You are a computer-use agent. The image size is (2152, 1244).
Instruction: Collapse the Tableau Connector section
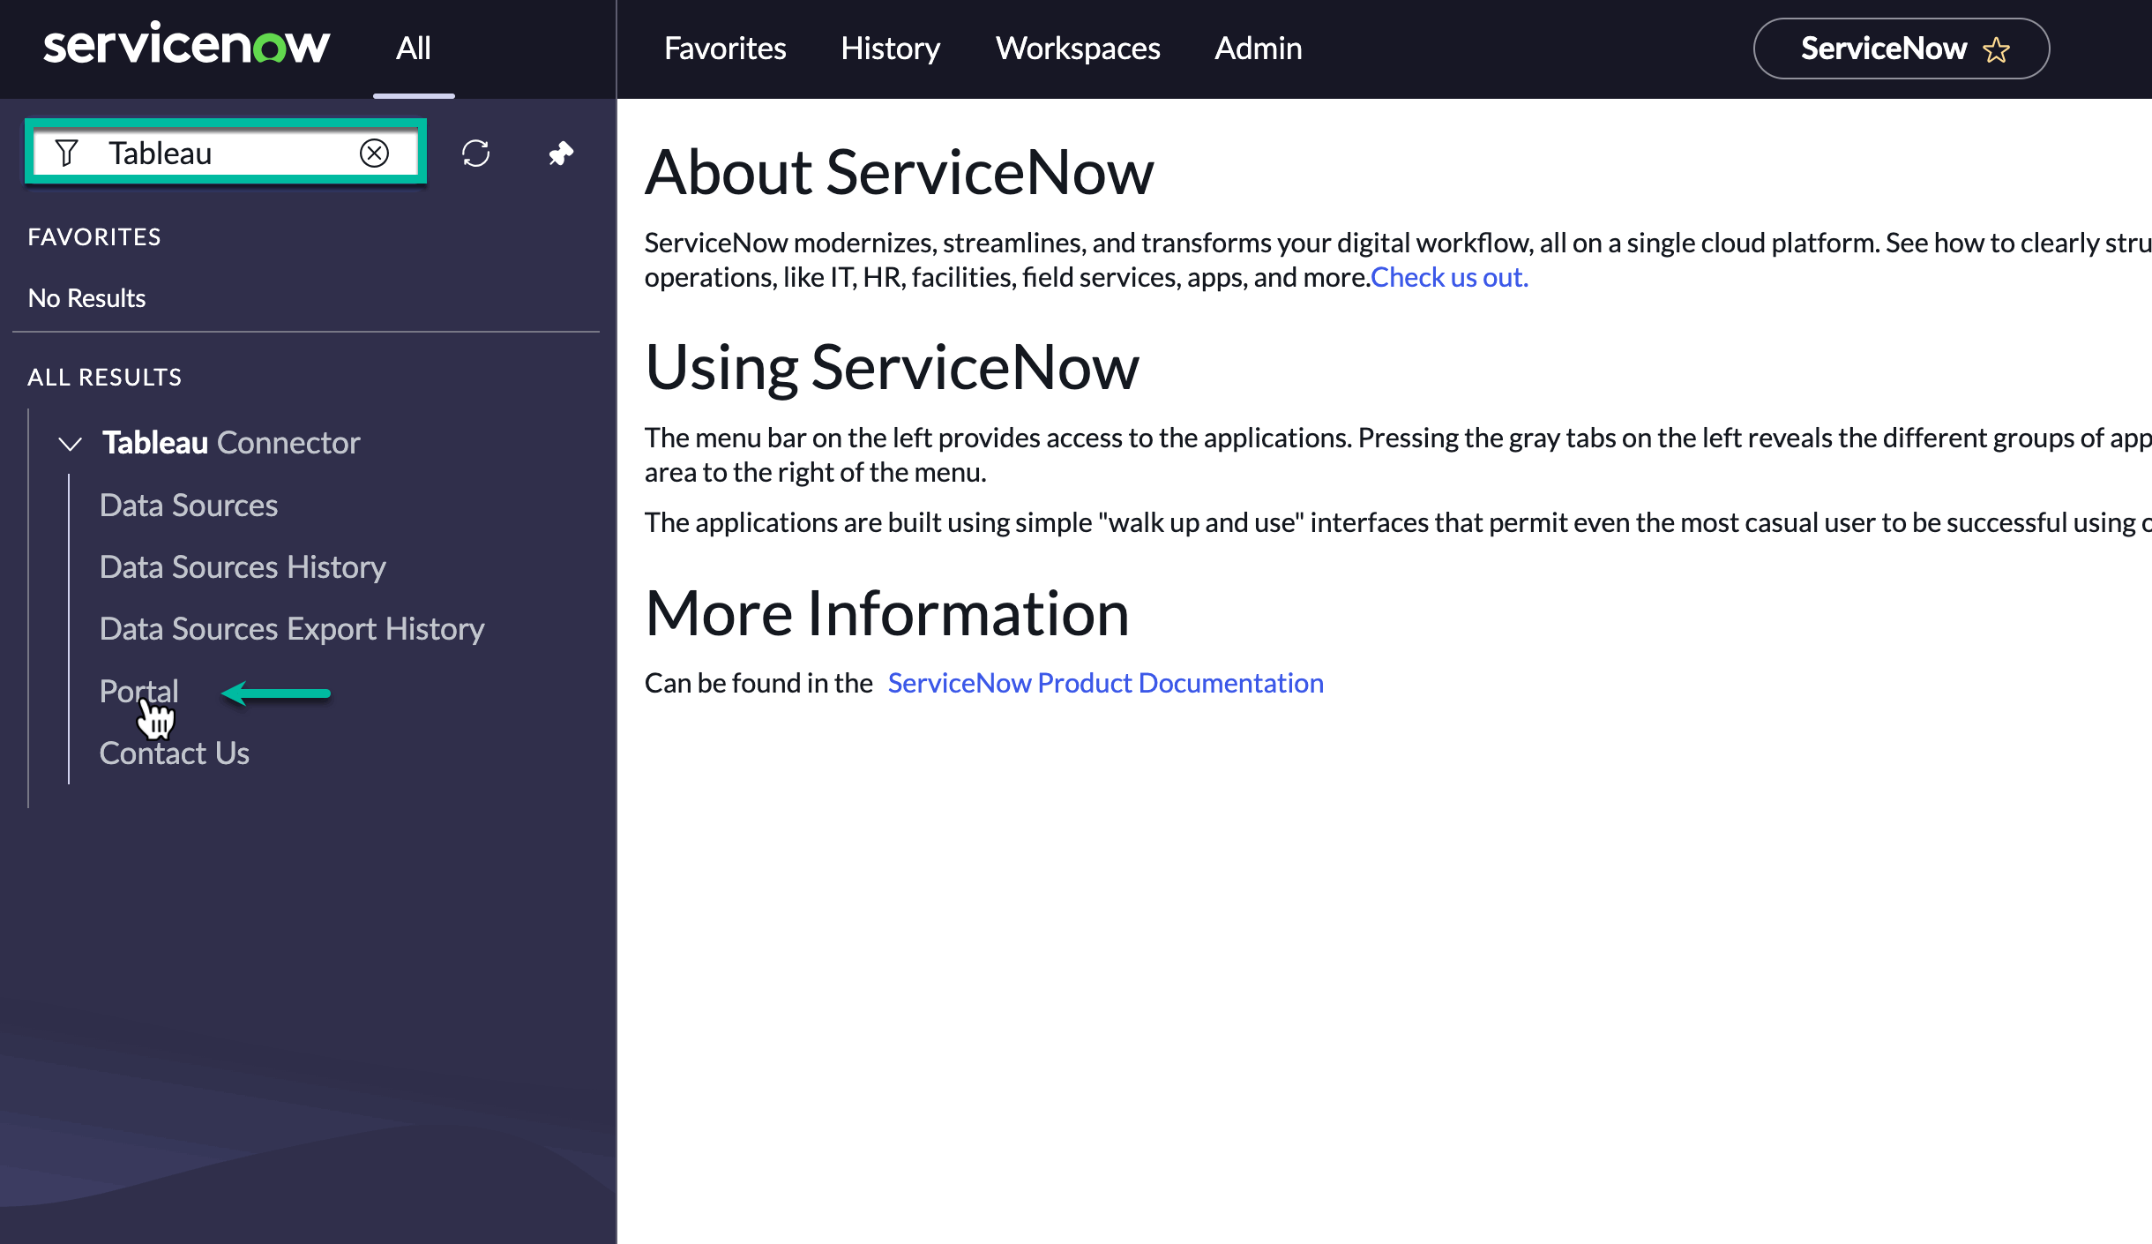(x=69, y=444)
